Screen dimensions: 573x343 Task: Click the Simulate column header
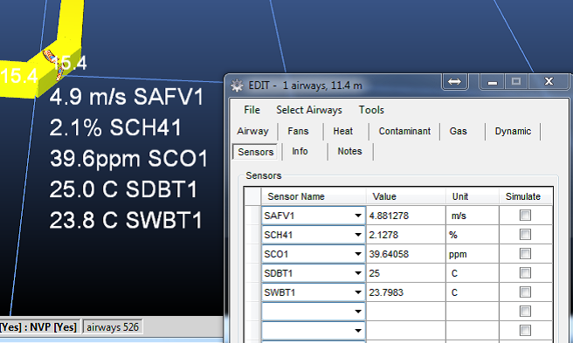pos(525,196)
